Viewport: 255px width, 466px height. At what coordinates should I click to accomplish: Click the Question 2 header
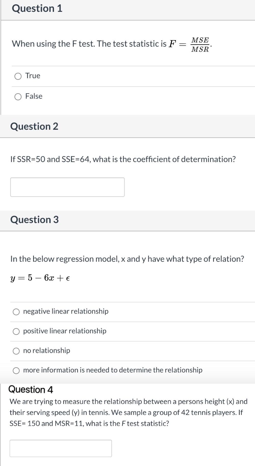[x=35, y=126]
